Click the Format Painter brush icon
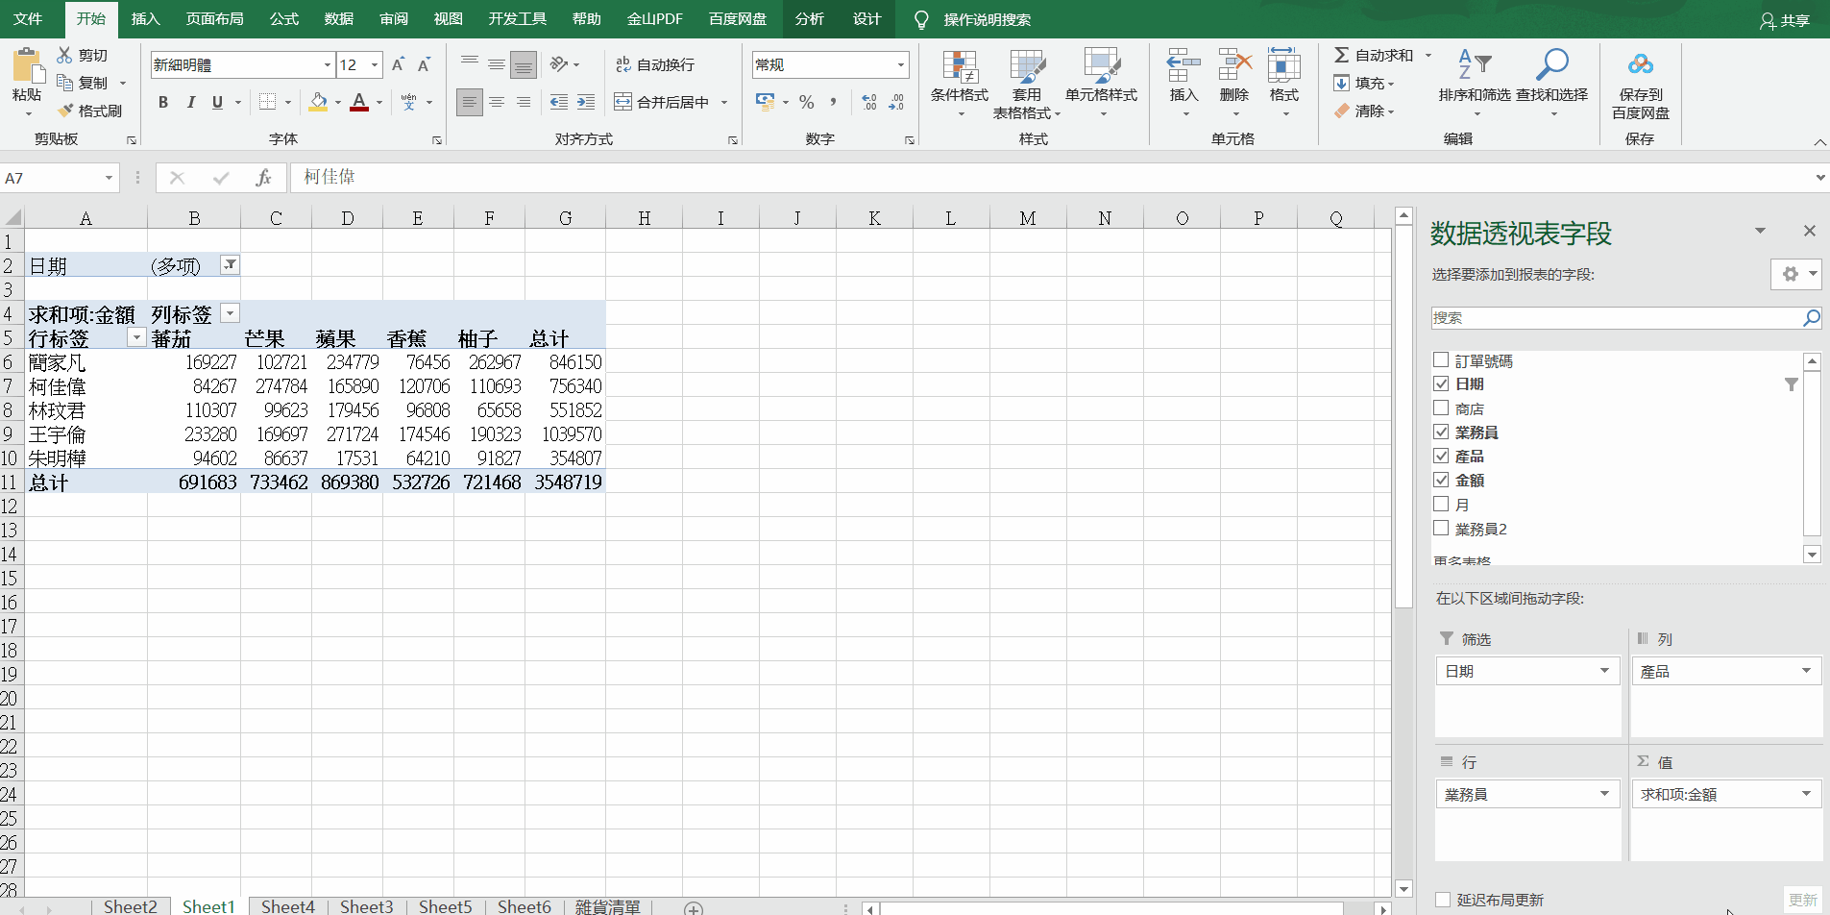Viewport: 1830px width, 915px height. coord(65,111)
